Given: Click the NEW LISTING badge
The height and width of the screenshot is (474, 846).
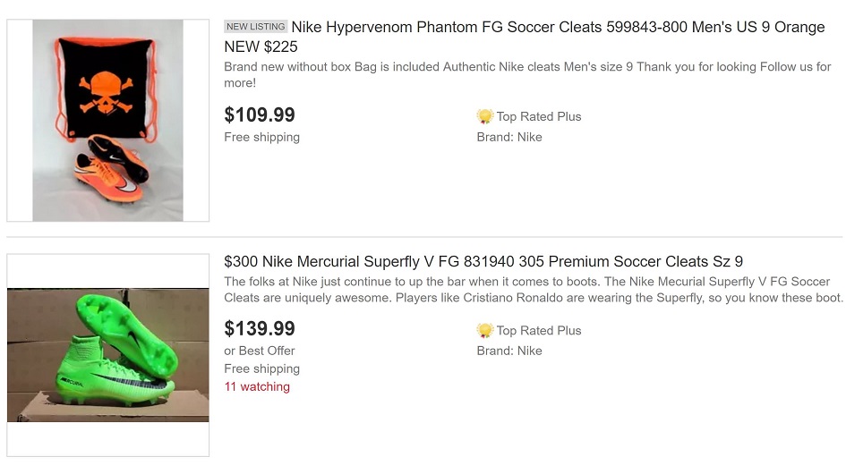Looking at the screenshot, I should click(256, 27).
